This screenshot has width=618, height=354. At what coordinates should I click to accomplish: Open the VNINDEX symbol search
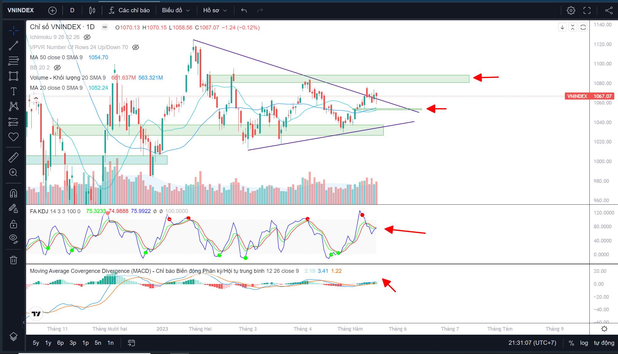tap(21, 10)
